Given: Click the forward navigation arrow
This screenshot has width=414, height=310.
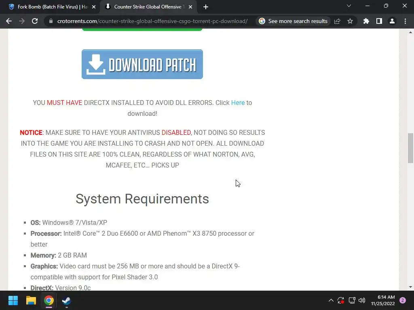Looking at the screenshot, I should (22, 21).
